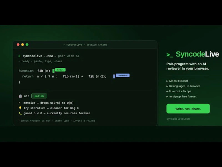222x167 pixels.
Task: Click the green '$' shell prompt symbol
Action: point(19,56)
